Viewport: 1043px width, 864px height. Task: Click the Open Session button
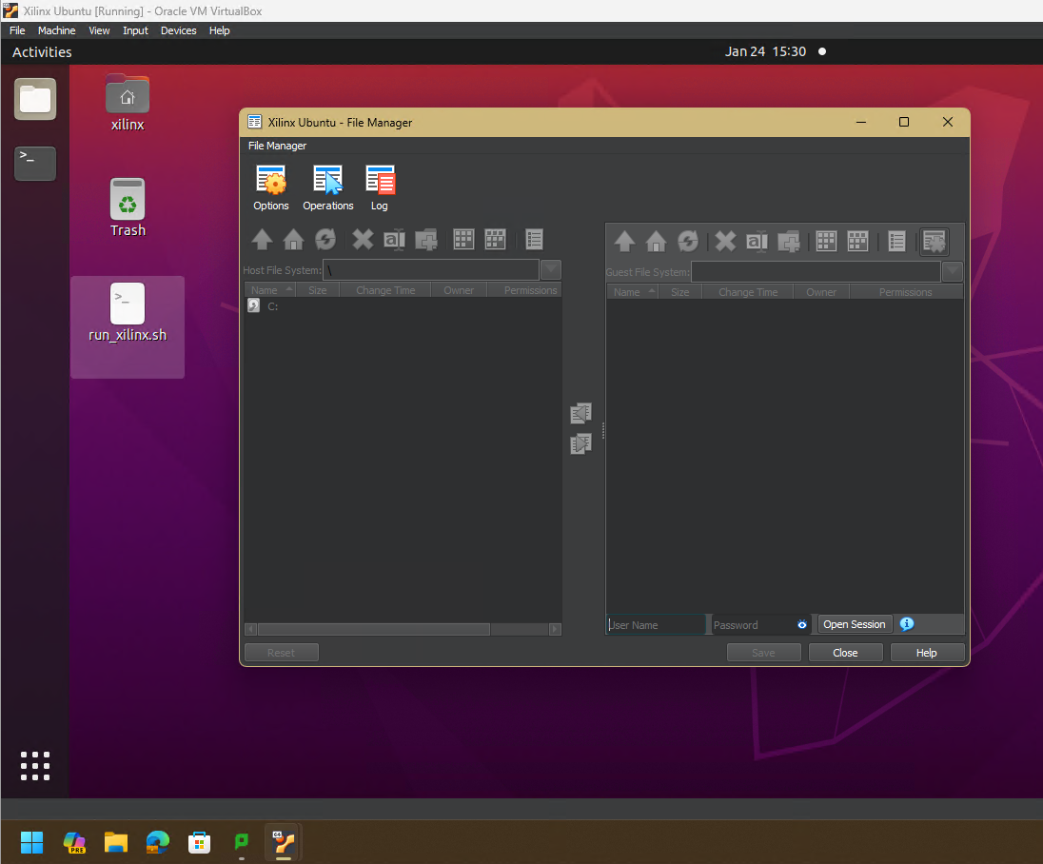[x=854, y=624]
